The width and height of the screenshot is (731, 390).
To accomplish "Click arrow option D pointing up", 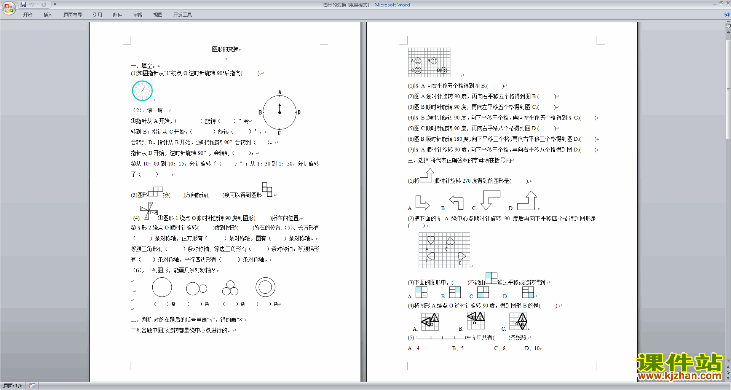I will tap(527, 200).
